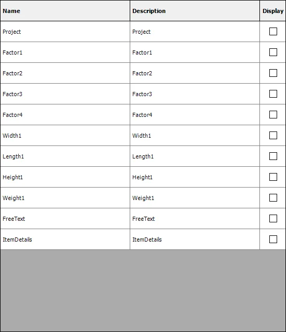Click the Description column header
Viewport: 286px width, 332px height.
195,11
